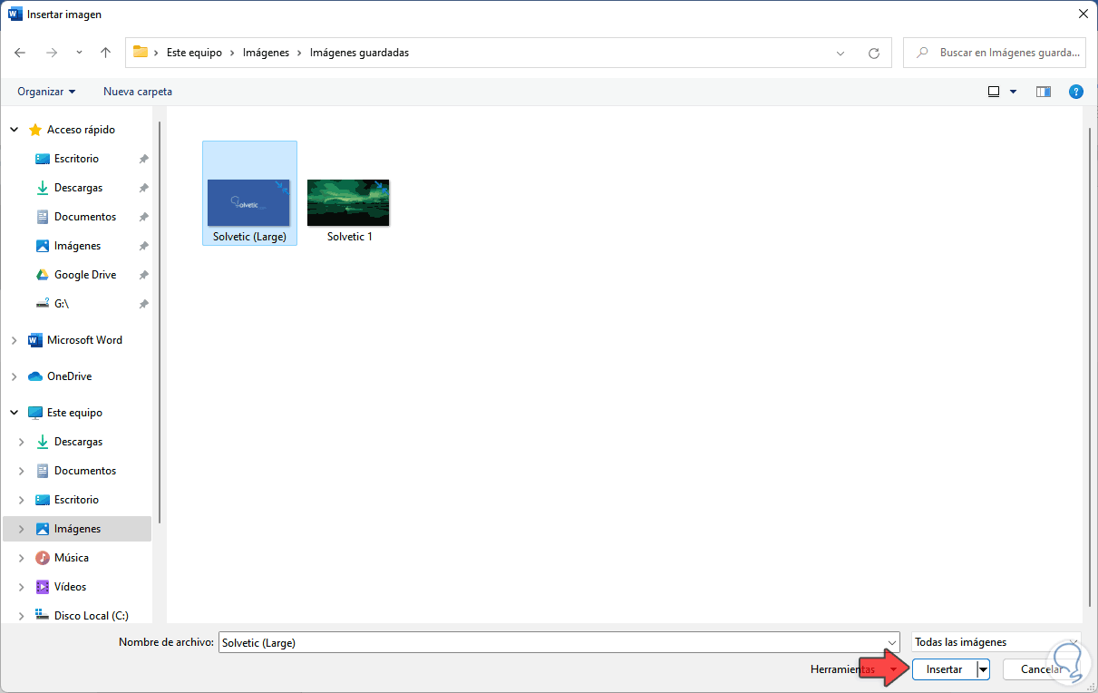Viewport: 1098px width, 693px height.
Task: Expand the OneDrive node
Action: tap(15, 376)
